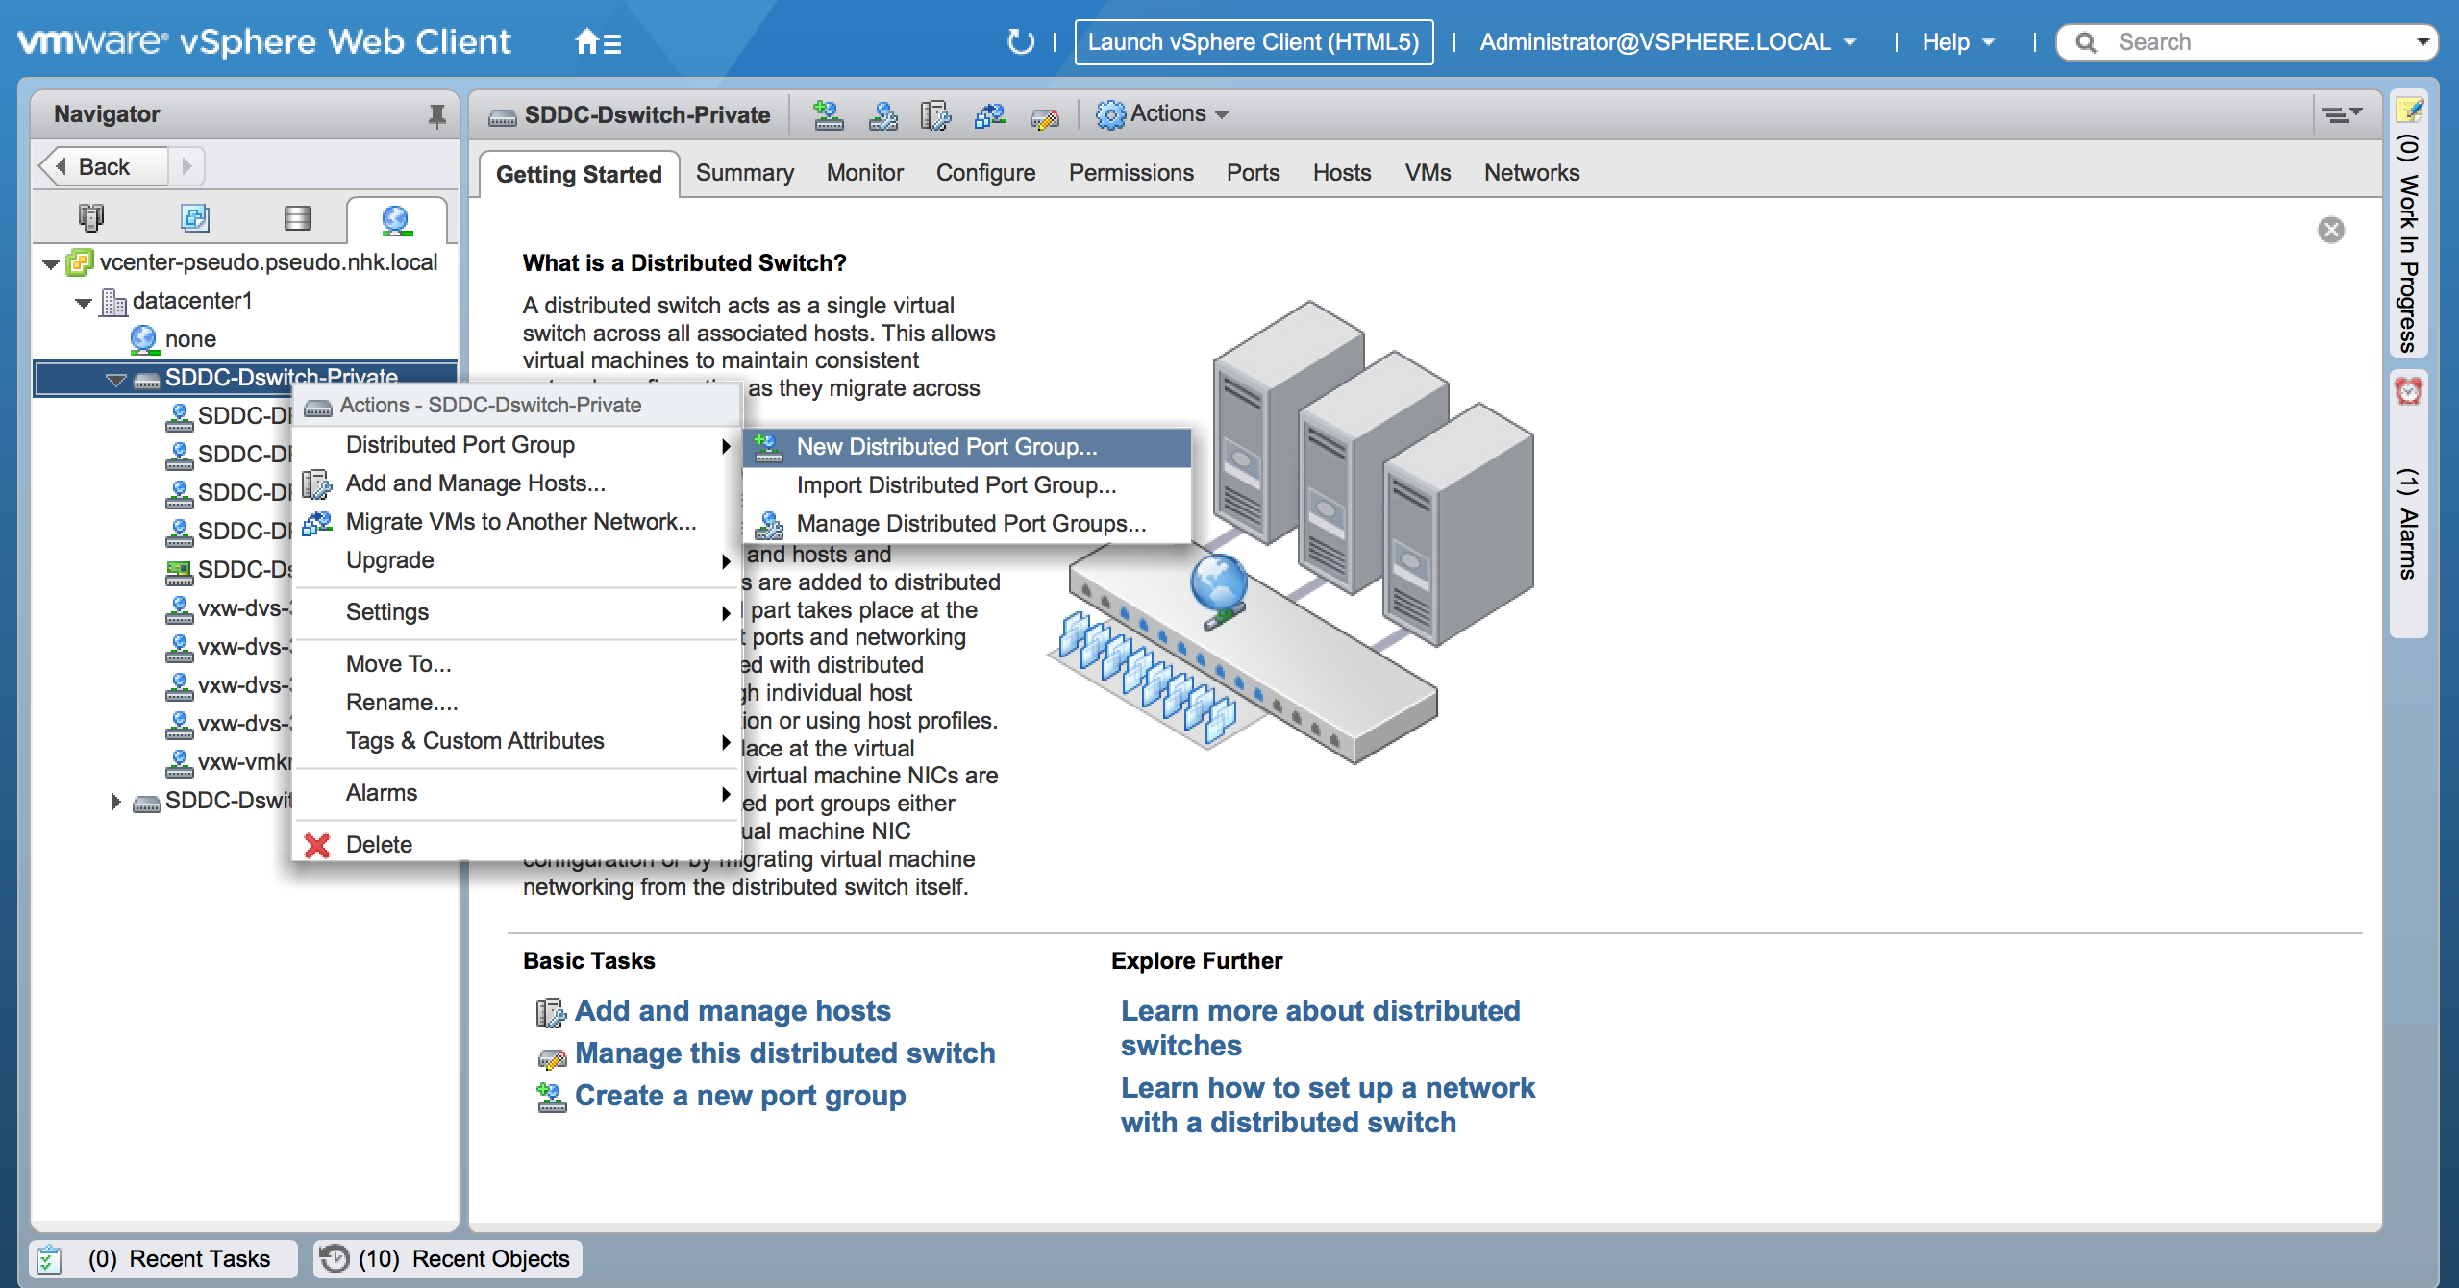Switch to the Configure tab
This screenshot has width=2459, height=1288.
pos(986,173)
